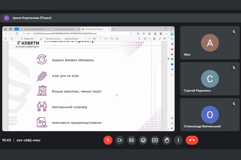
Task: Select the АГРОКЕБЕТИ 4.0 2022.pdf tab
Action: tap(96, 29)
